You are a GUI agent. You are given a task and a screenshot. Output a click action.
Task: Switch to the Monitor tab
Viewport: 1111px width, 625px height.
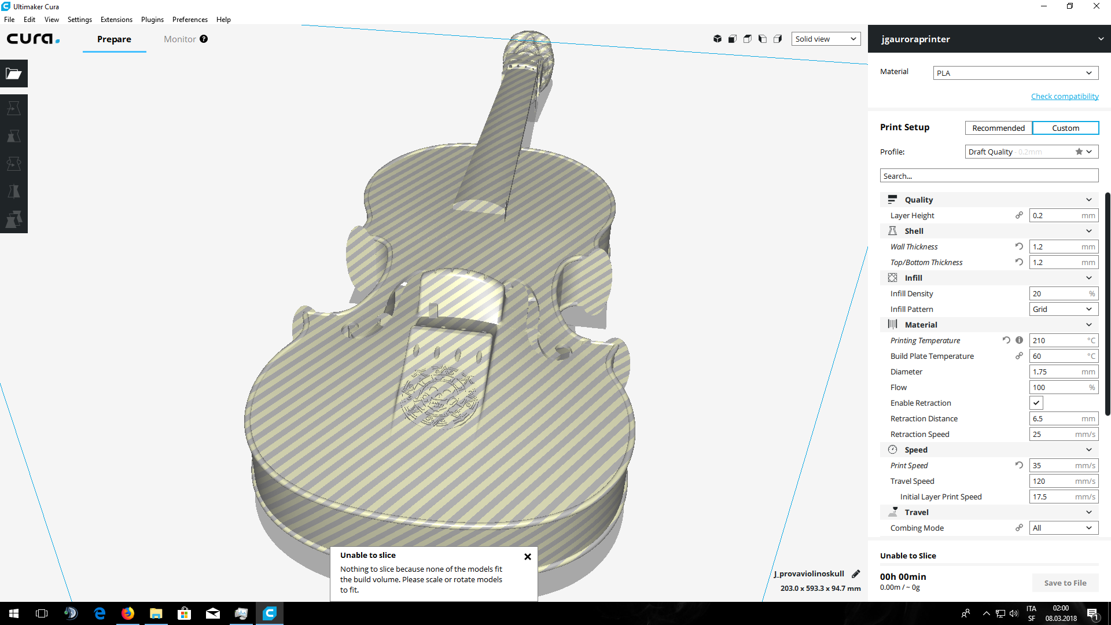[x=180, y=39]
